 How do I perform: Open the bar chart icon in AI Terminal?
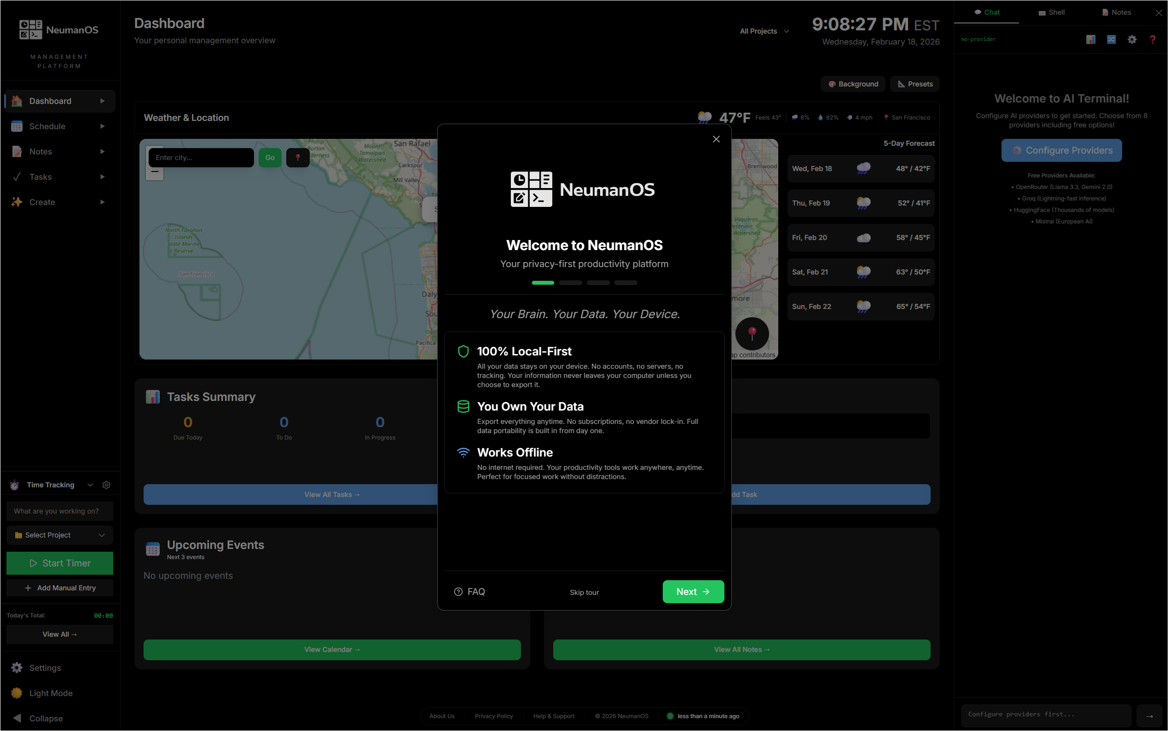point(1090,40)
